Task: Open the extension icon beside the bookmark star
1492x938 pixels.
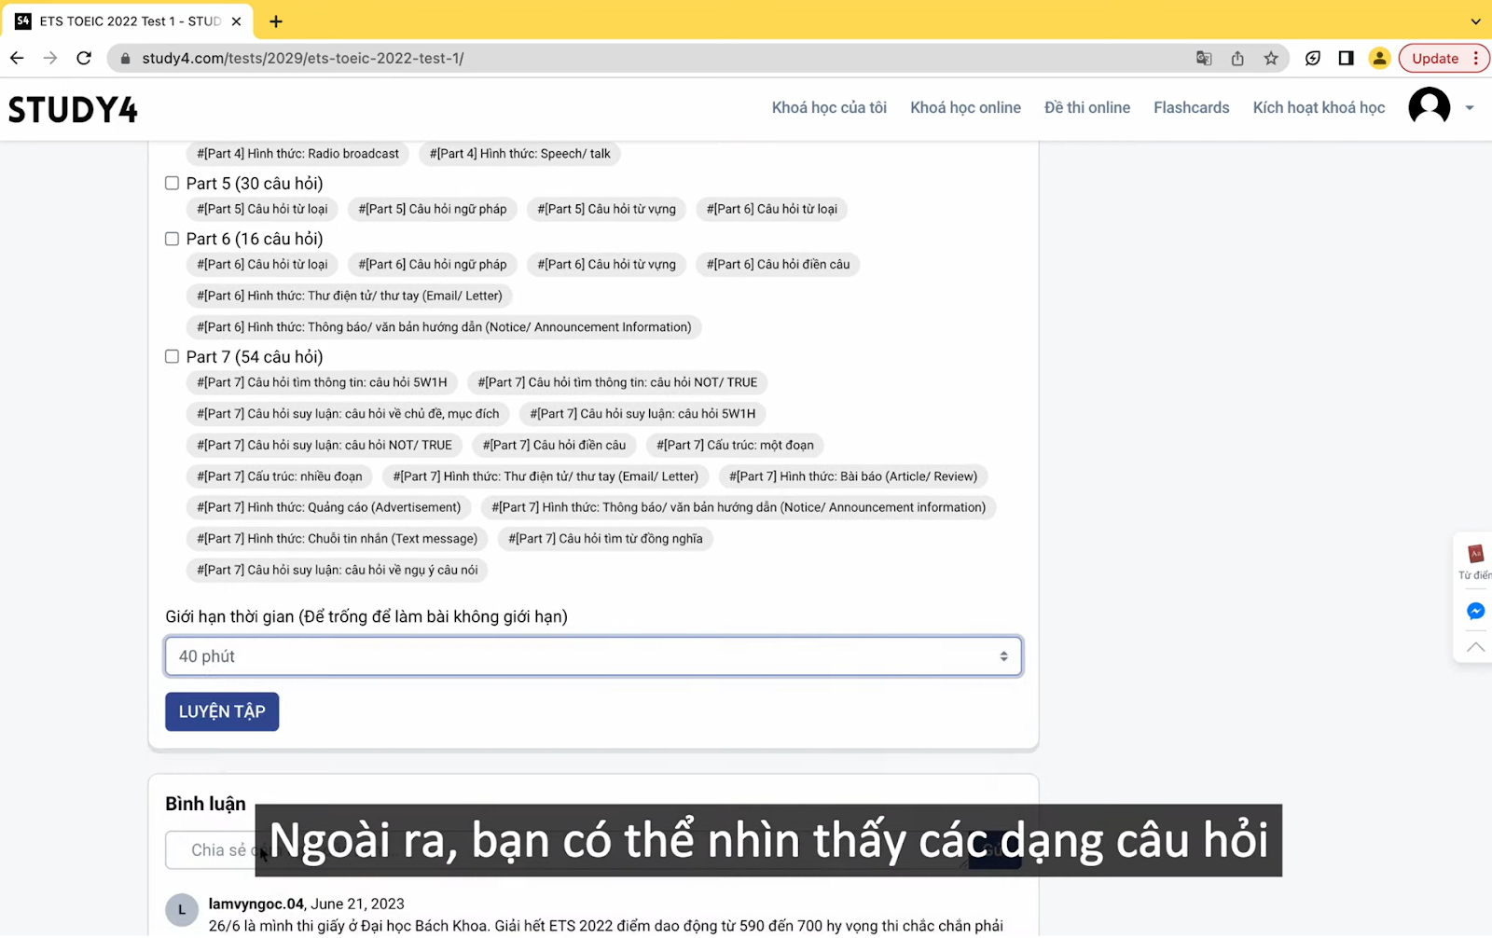Action: [1313, 58]
